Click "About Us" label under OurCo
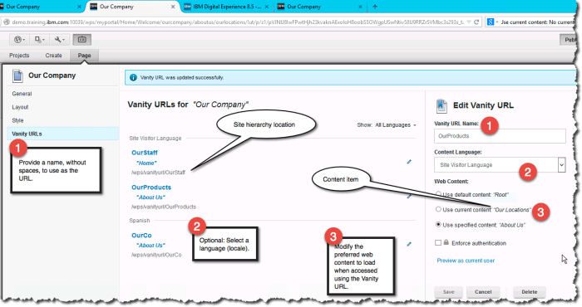This screenshot has width=582, height=307. pyautogui.click(x=150, y=246)
